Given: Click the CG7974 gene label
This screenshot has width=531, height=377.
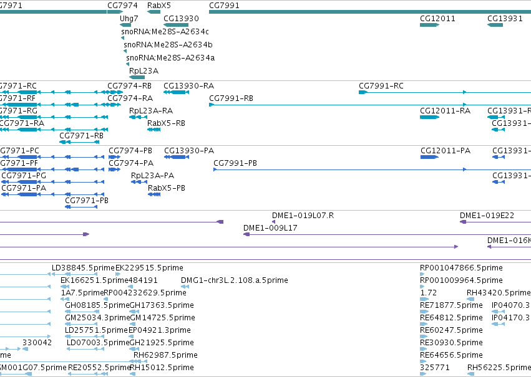Looking at the screenshot, I should tap(122, 6).
